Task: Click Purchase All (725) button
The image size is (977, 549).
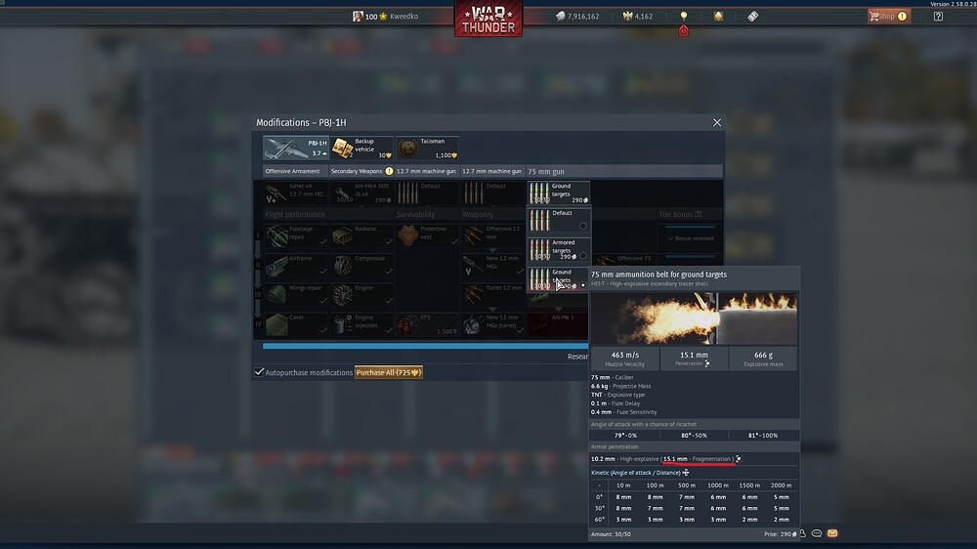Action: [x=388, y=372]
